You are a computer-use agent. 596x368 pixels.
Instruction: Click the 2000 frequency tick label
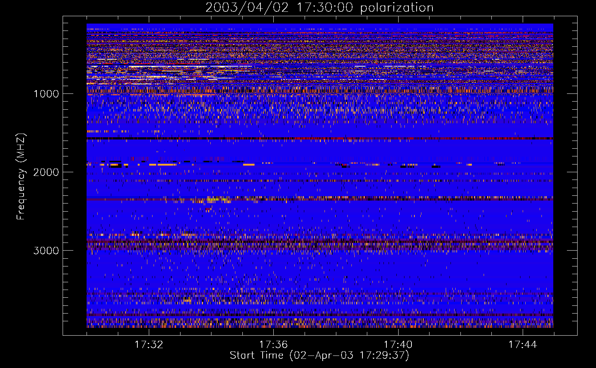(x=46, y=172)
